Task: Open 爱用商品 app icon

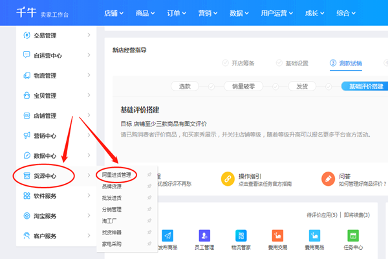Action: coord(314,236)
